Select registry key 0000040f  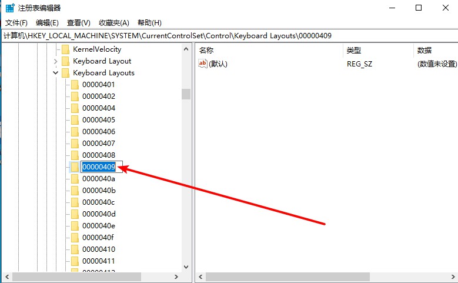pyautogui.click(x=98, y=237)
